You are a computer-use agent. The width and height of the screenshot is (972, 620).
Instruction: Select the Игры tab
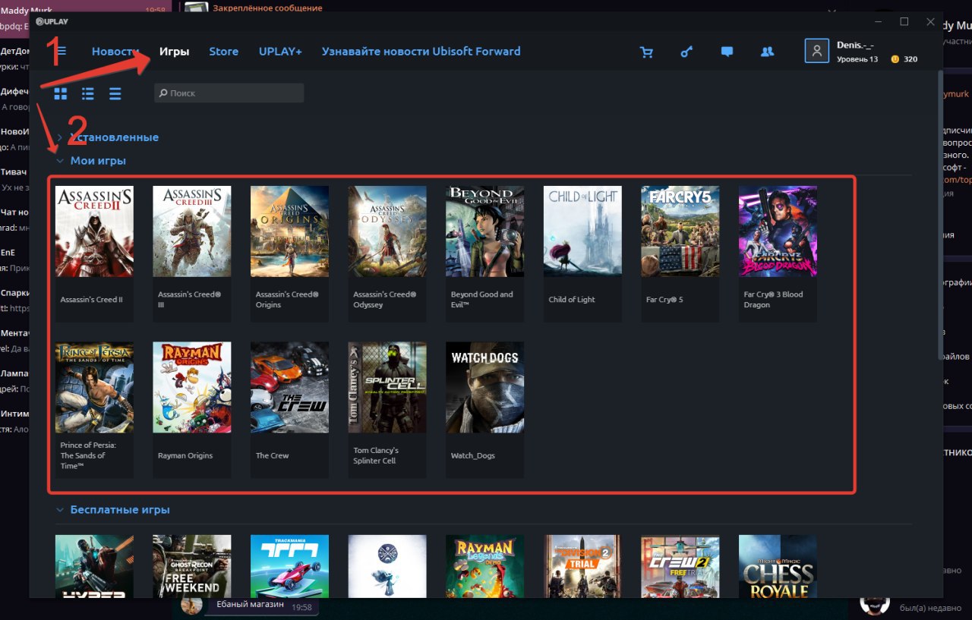174,52
